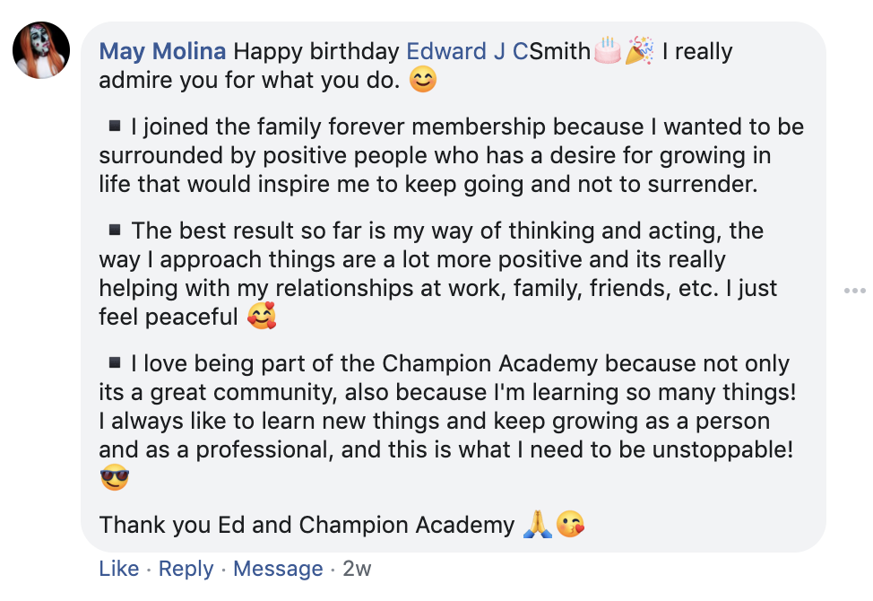Click the smiling blush emoji after 'do.'
Screen dimensions: 873x601
coord(423,81)
